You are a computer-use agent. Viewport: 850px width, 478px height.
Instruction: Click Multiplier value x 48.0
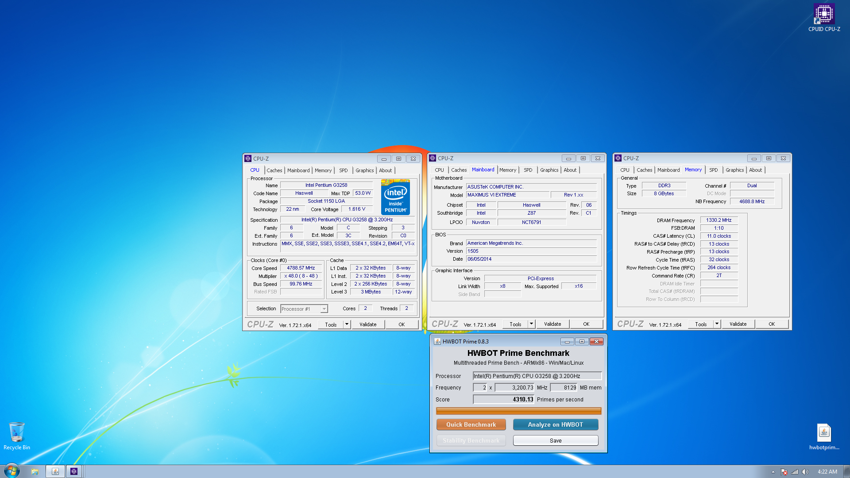pyautogui.click(x=301, y=276)
